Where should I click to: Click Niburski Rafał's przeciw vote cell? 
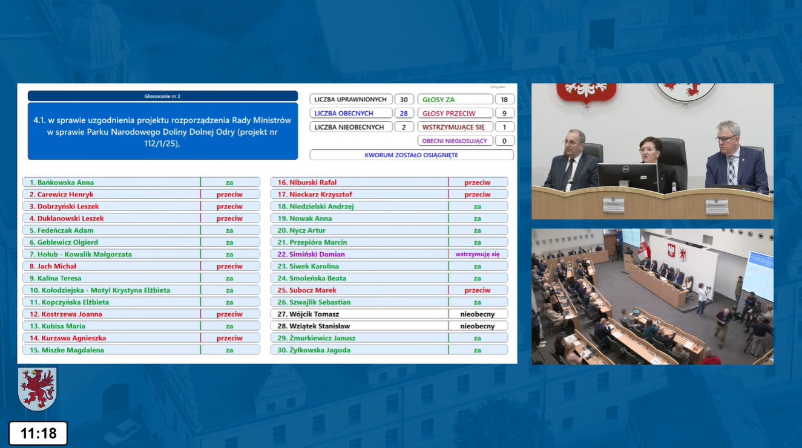pos(478,182)
